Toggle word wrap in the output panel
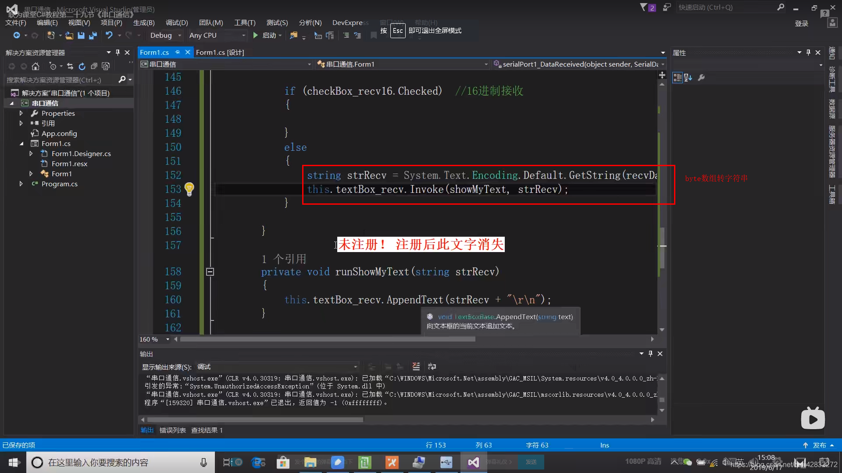Image resolution: width=842 pixels, height=473 pixels. click(x=432, y=366)
